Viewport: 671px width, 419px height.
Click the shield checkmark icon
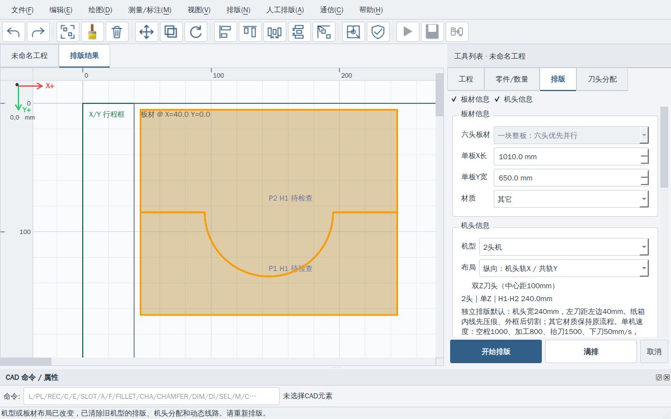378,32
